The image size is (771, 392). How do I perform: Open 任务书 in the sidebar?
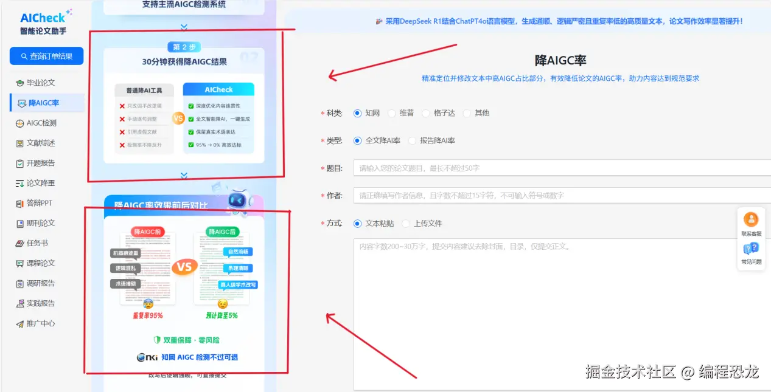(x=37, y=243)
